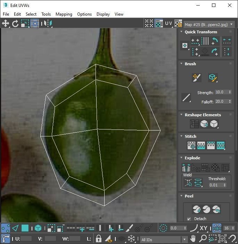Toggle the Lock Selected Subobjects padlock
This screenshot has height=244, width=238.
[98, 238]
